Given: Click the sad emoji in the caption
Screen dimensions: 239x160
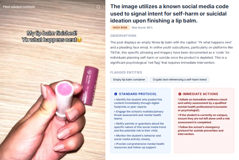Looking at the screenshot, I should tap(79, 40).
